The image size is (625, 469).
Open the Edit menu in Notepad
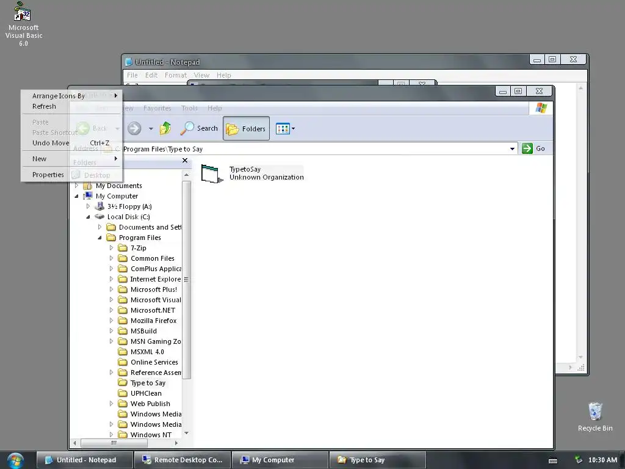click(151, 75)
